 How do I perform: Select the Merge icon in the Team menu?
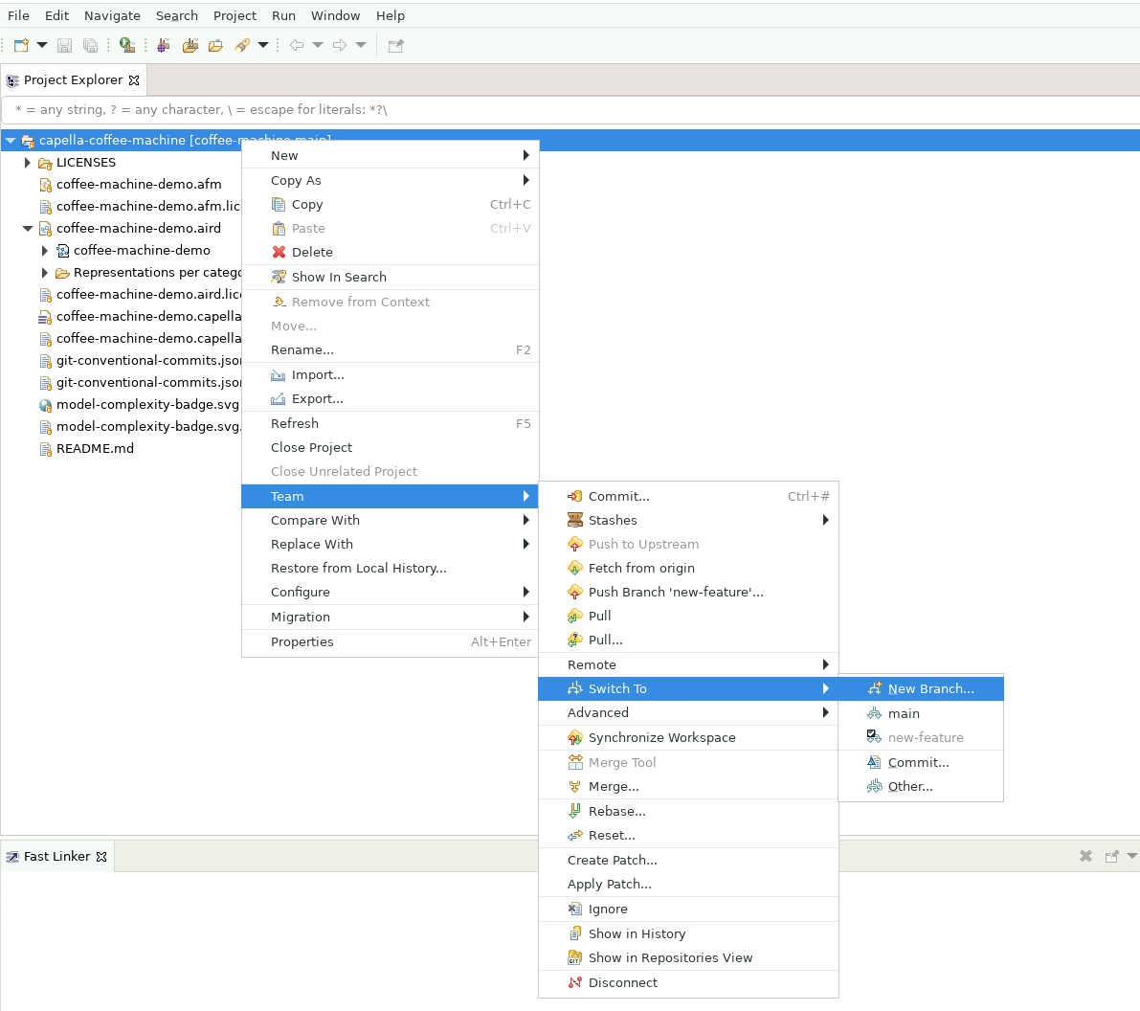(575, 786)
